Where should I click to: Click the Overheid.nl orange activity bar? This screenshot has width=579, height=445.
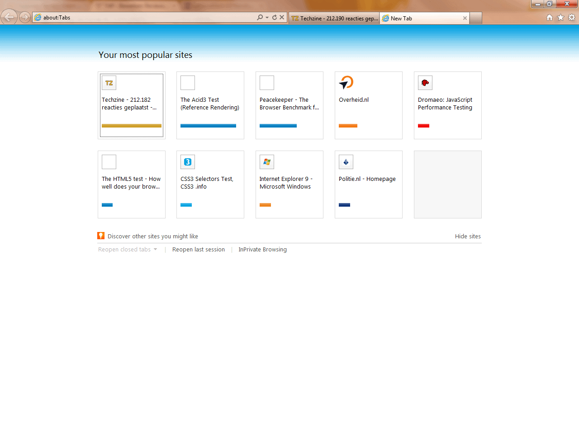pos(348,126)
